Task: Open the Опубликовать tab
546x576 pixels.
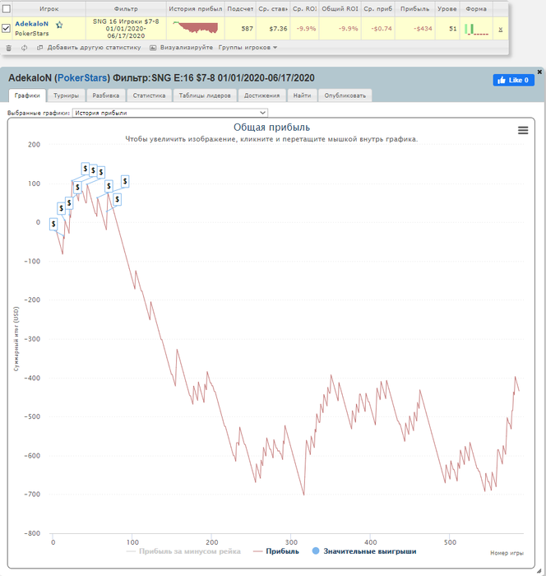Action: (345, 95)
